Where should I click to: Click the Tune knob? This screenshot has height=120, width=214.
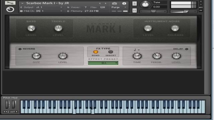click(x=145, y=4)
